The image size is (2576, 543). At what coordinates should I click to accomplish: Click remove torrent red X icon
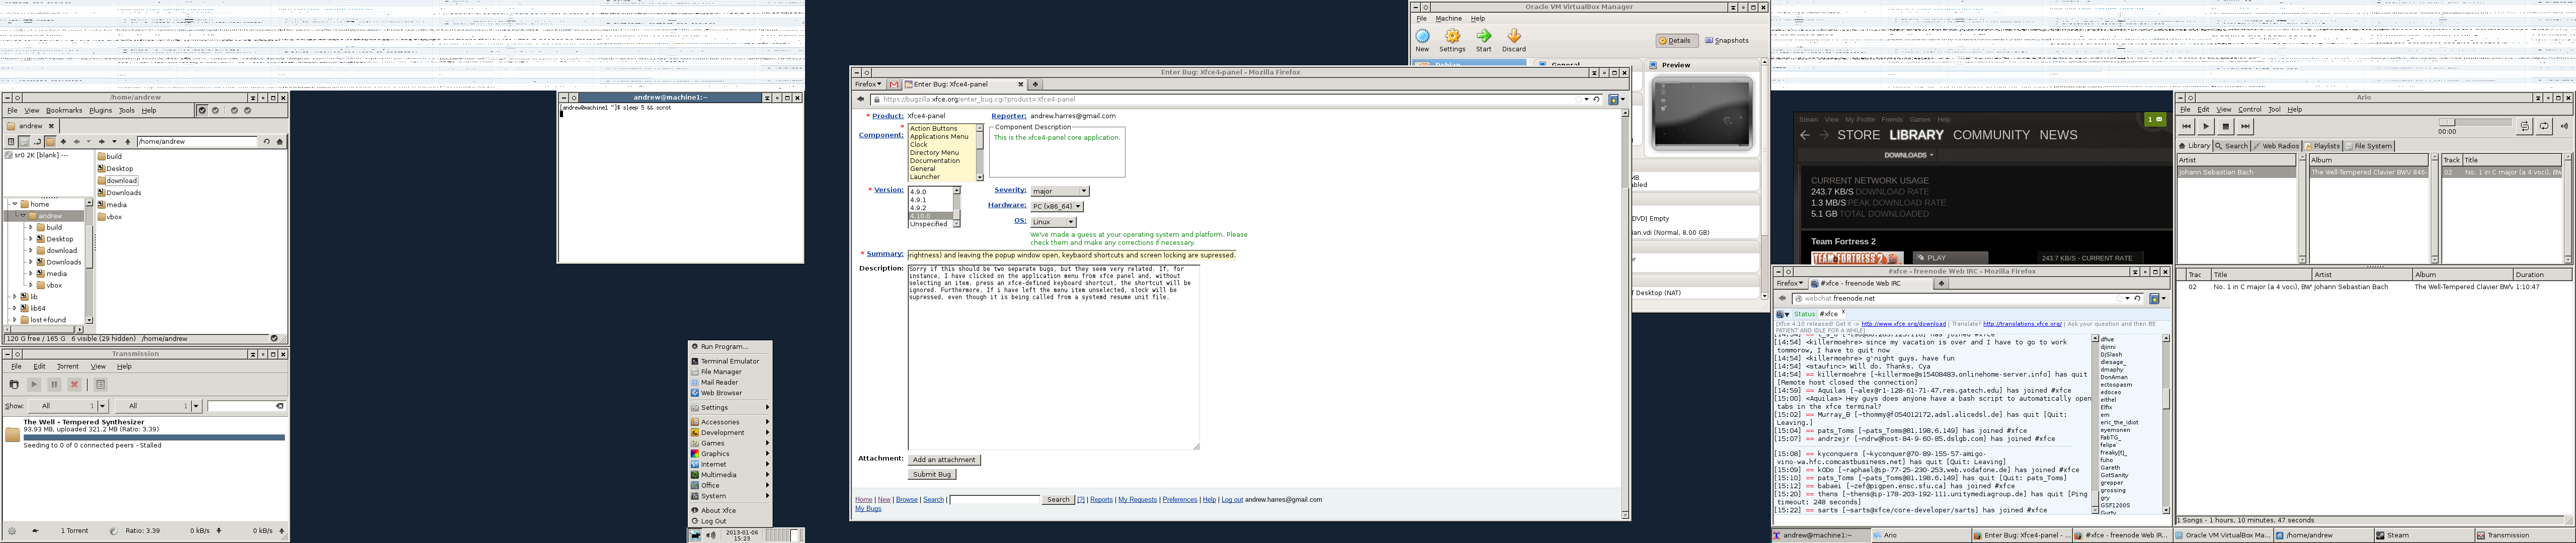point(74,384)
